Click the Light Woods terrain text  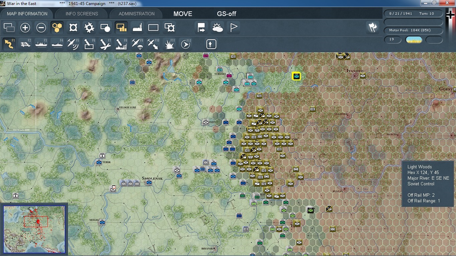(420, 167)
